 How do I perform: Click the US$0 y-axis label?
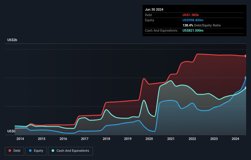[x=11, y=131]
